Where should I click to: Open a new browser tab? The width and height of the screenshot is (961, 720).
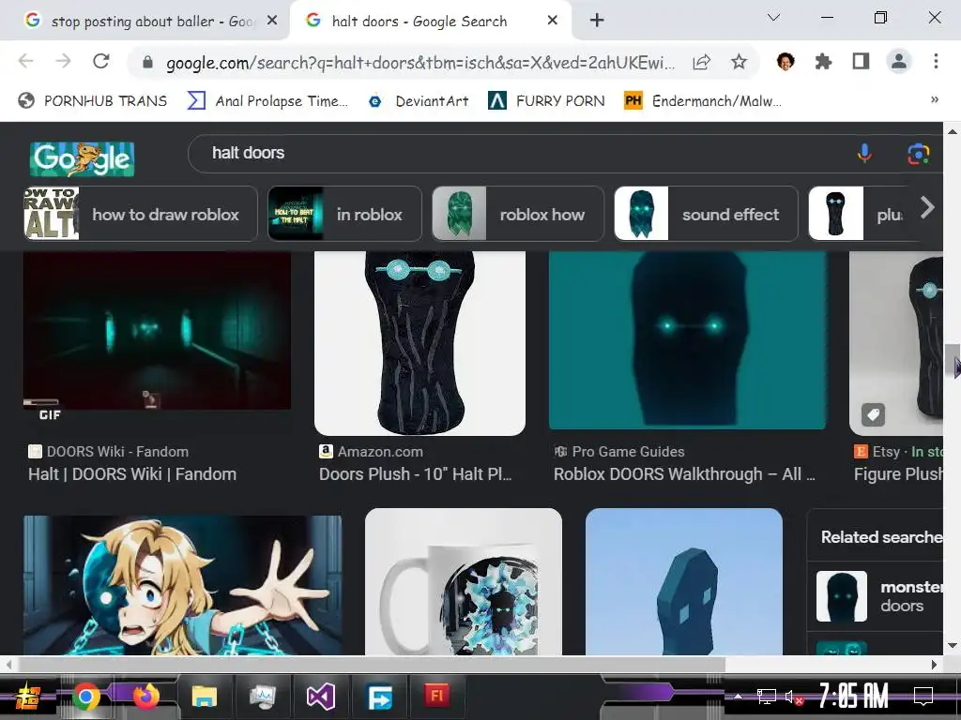tap(596, 21)
